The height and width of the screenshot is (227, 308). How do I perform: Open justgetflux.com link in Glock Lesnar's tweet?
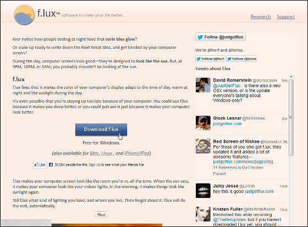pos(228,123)
